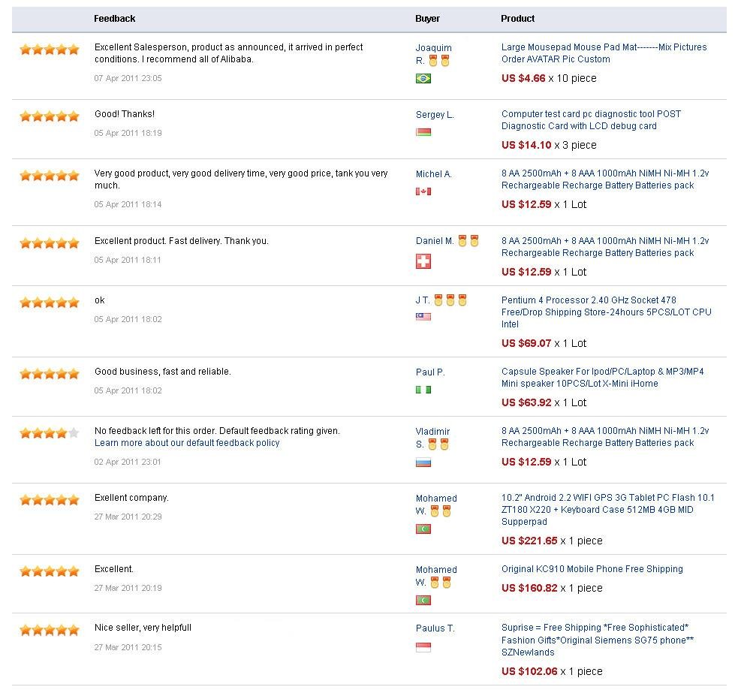Click the Canadian flag under Michel A.
This screenshot has width=735, height=690.
(423, 191)
